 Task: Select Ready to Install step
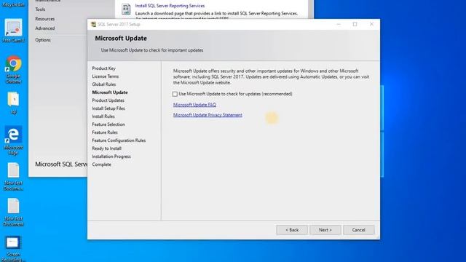pos(106,148)
